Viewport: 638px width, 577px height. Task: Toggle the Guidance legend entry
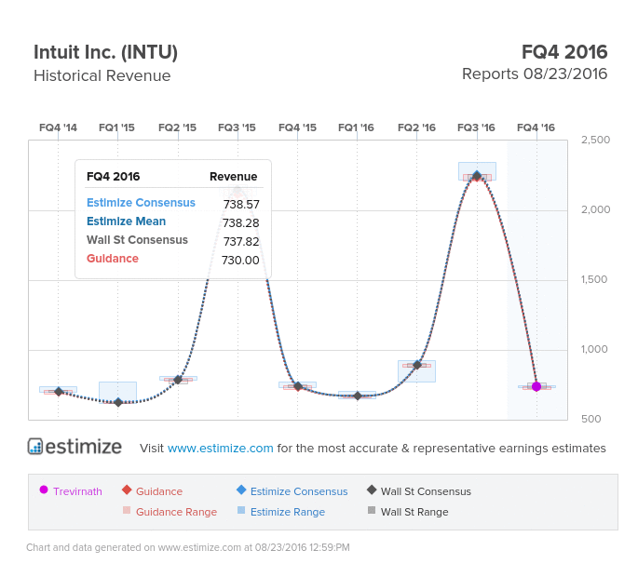point(152,490)
